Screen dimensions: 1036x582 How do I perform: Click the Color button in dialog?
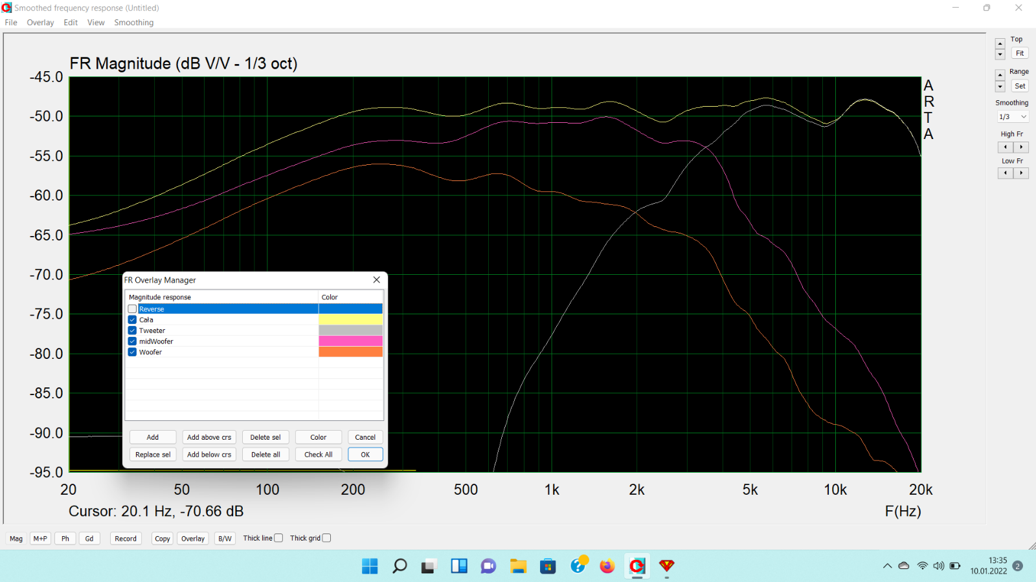pyautogui.click(x=319, y=437)
